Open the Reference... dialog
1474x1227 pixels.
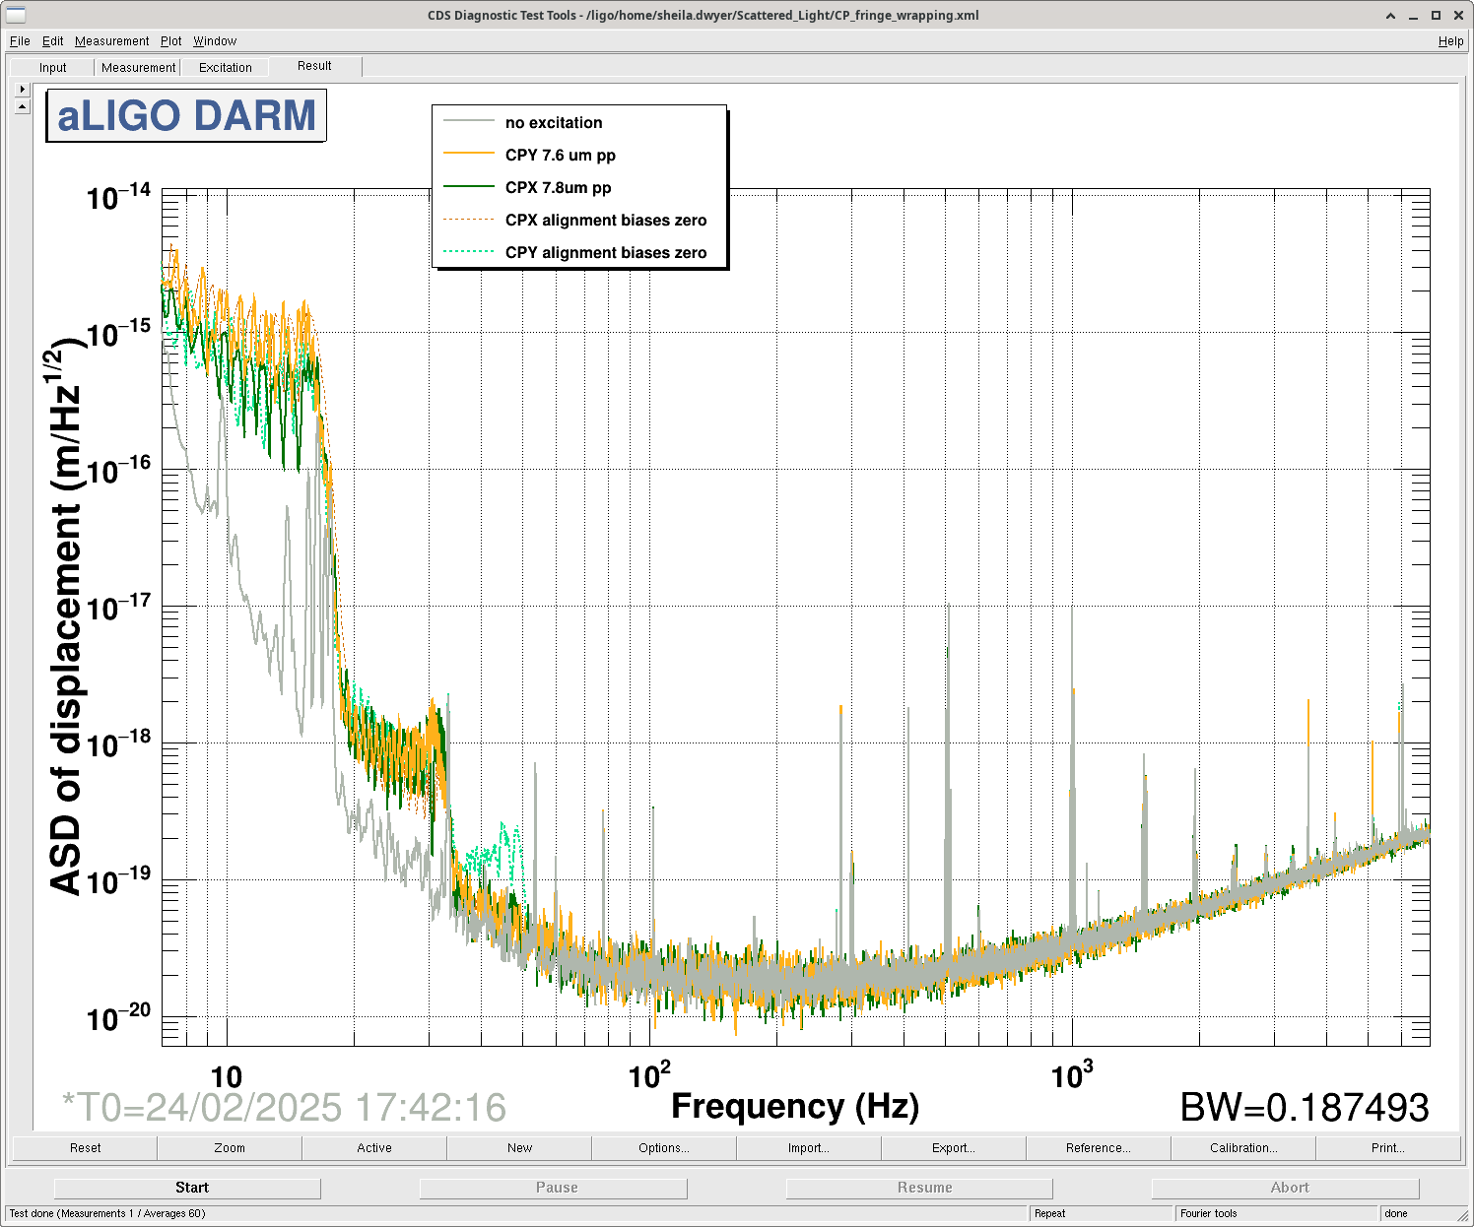[1099, 1148]
